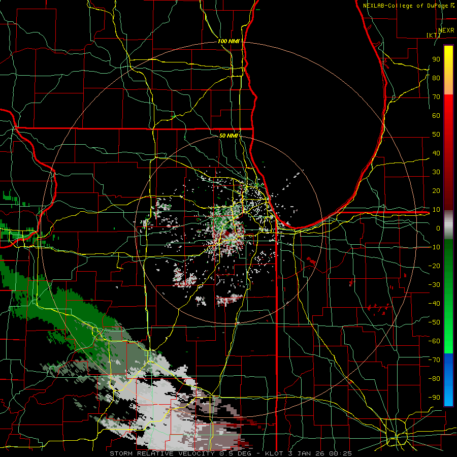Click the "-20" scale value
This screenshot has height=457, width=457.
434,266
